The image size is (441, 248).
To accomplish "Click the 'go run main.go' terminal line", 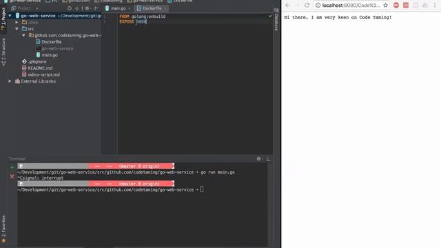I will (126, 172).
